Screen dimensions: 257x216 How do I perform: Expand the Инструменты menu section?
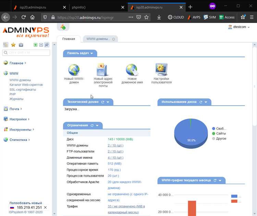(20, 130)
